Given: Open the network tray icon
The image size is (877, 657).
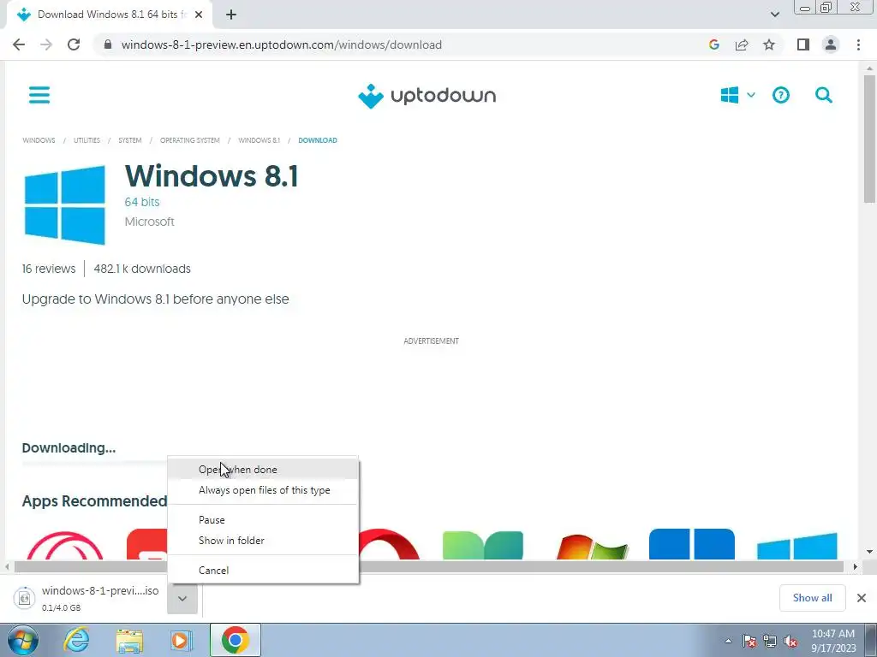Looking at the screenshot, I should 770,642.
